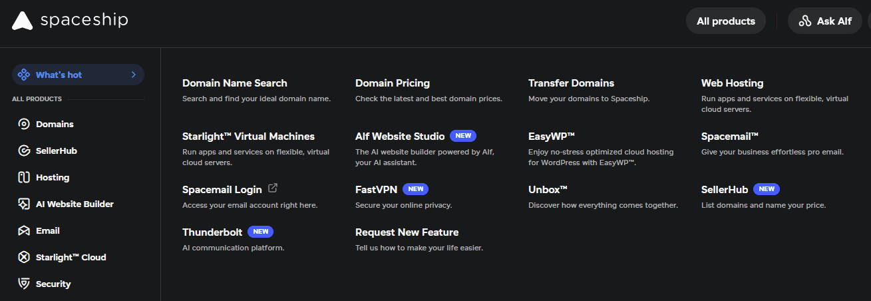871x301 pixels.
Task: Click 'AI communication platform.' description
Action: (233, 248)
